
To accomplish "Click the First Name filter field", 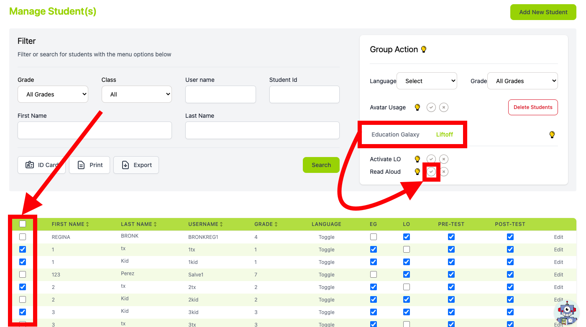I will coord(95,130).
